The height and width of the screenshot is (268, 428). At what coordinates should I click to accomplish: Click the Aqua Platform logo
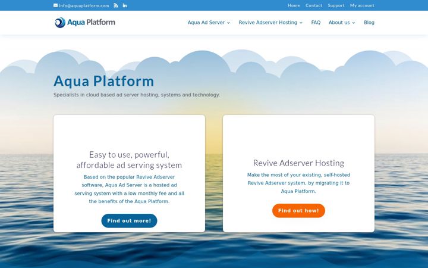(x=85, y=23)
